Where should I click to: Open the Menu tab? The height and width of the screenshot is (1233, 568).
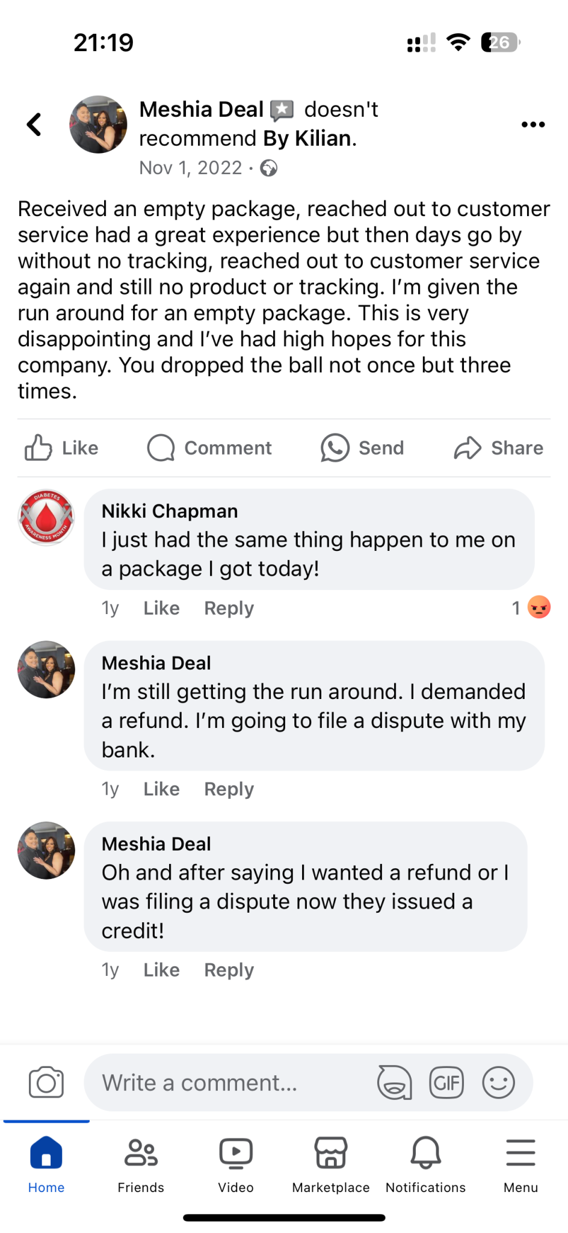point(520,1163)
